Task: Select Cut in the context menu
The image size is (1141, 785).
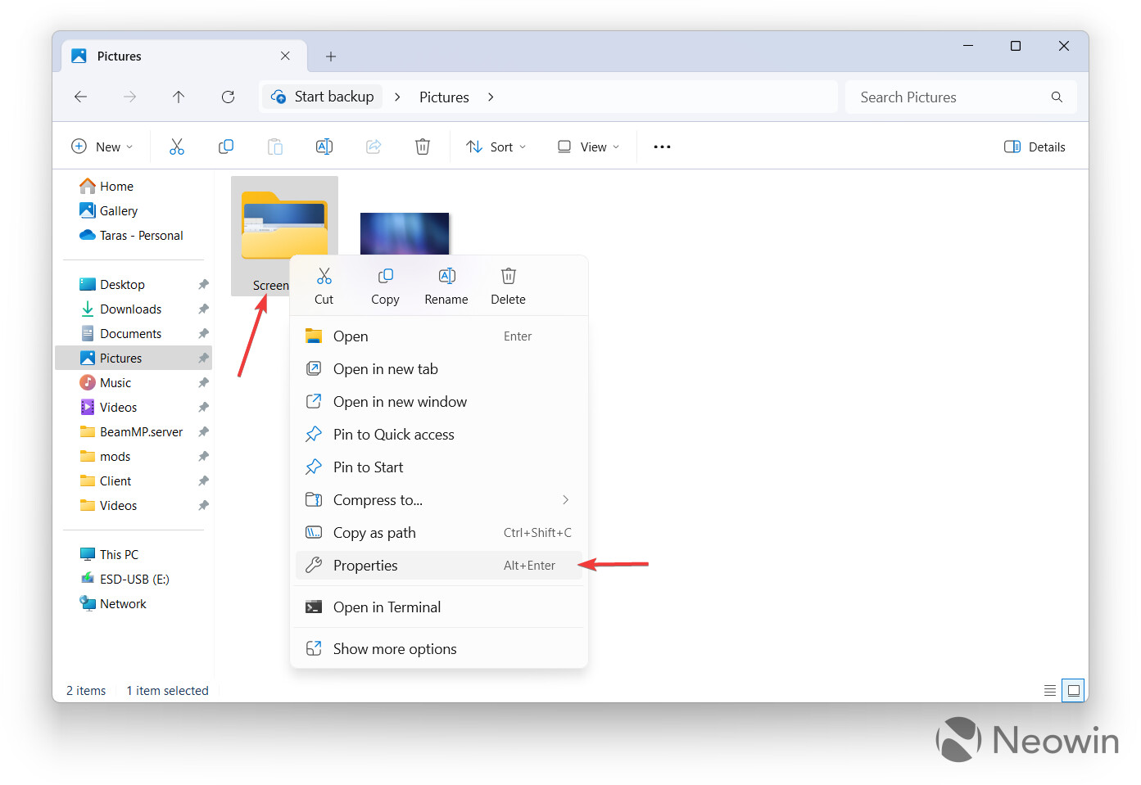Action: pyautogui.click(x=324, y=286)
